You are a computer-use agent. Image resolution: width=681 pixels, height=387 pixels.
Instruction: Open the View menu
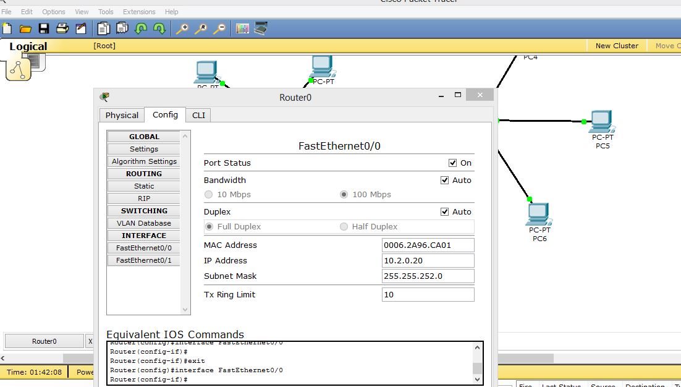pos(82,12)
